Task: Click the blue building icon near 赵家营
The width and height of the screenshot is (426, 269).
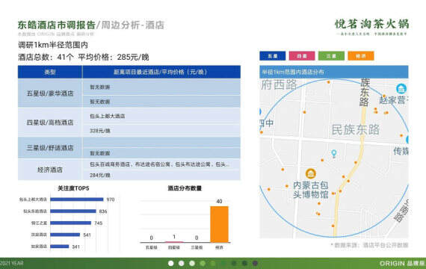Action: (x=401, y=89)
